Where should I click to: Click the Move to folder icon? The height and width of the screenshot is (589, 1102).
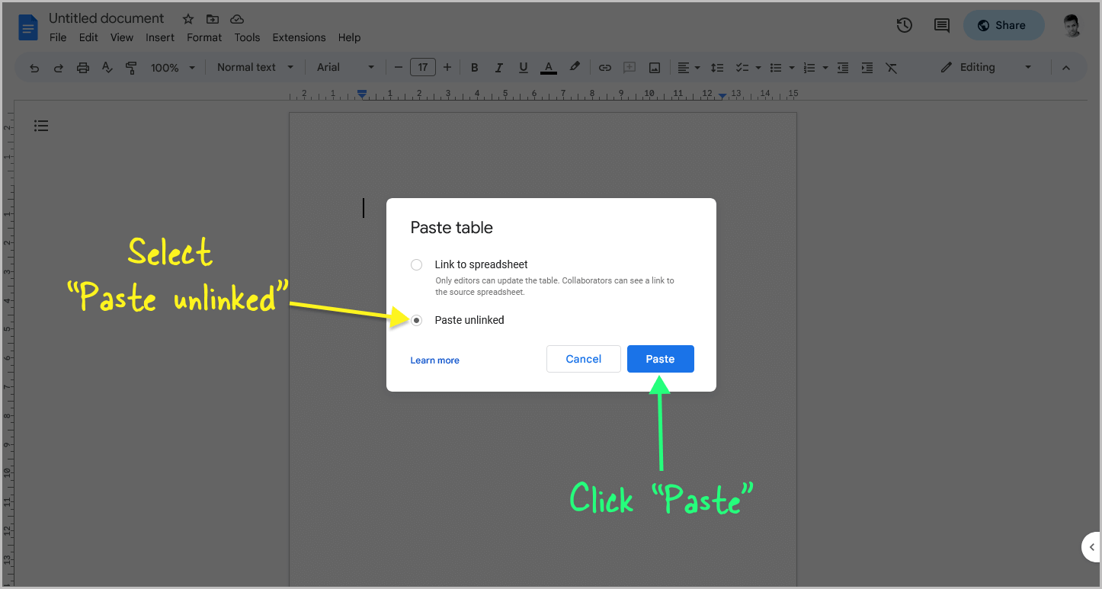(213, 19)
